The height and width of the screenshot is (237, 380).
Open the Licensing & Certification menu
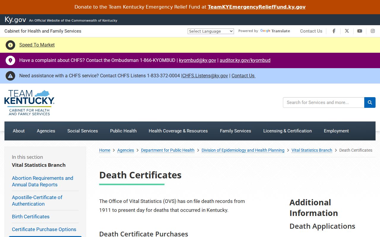click(287, 131)
